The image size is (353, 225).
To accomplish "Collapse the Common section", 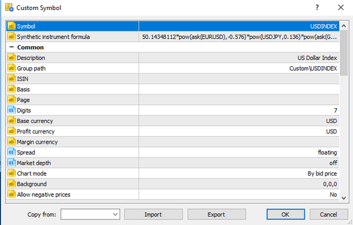I will (x=11, y=47).
